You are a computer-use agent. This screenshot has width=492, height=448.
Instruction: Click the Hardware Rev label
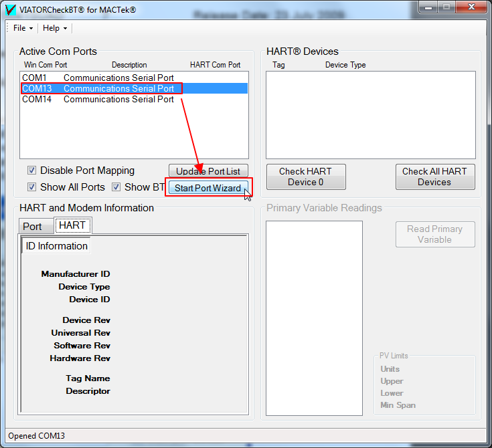click(80, 358)
